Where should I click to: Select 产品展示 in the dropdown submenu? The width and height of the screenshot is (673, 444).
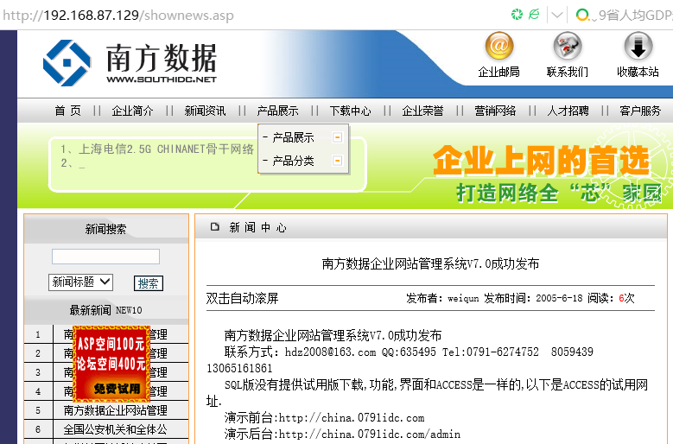[293, 137]
